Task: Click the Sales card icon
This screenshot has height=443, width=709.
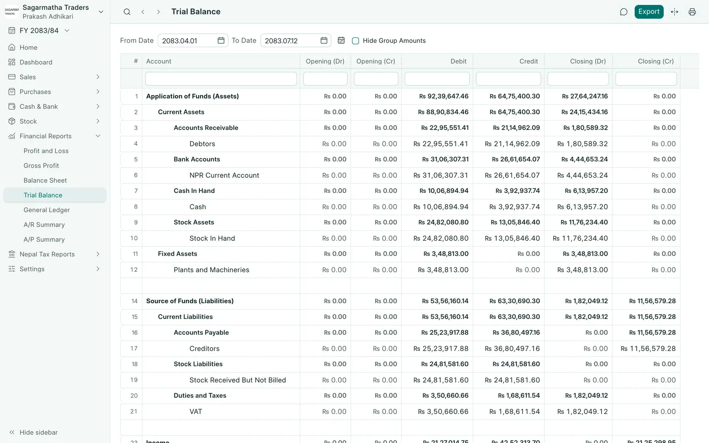Action: pos(12,77)
